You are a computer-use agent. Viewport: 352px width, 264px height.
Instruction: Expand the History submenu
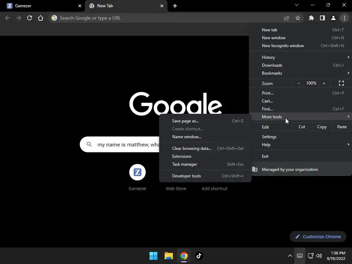pyautogui.click(x=300, y=57)
